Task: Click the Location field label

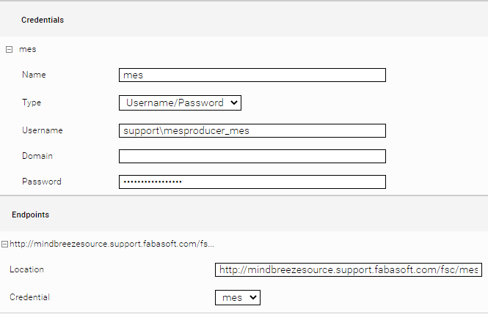Action: pyautogui.click(x=26, y=269)
